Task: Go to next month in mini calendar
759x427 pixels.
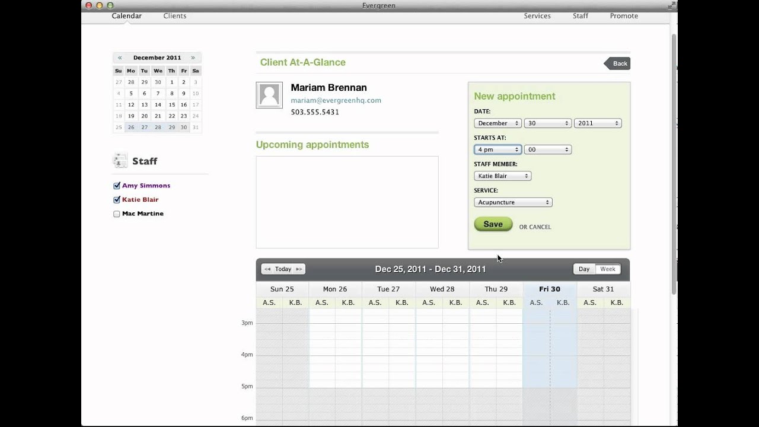Action: click(193, 58)
